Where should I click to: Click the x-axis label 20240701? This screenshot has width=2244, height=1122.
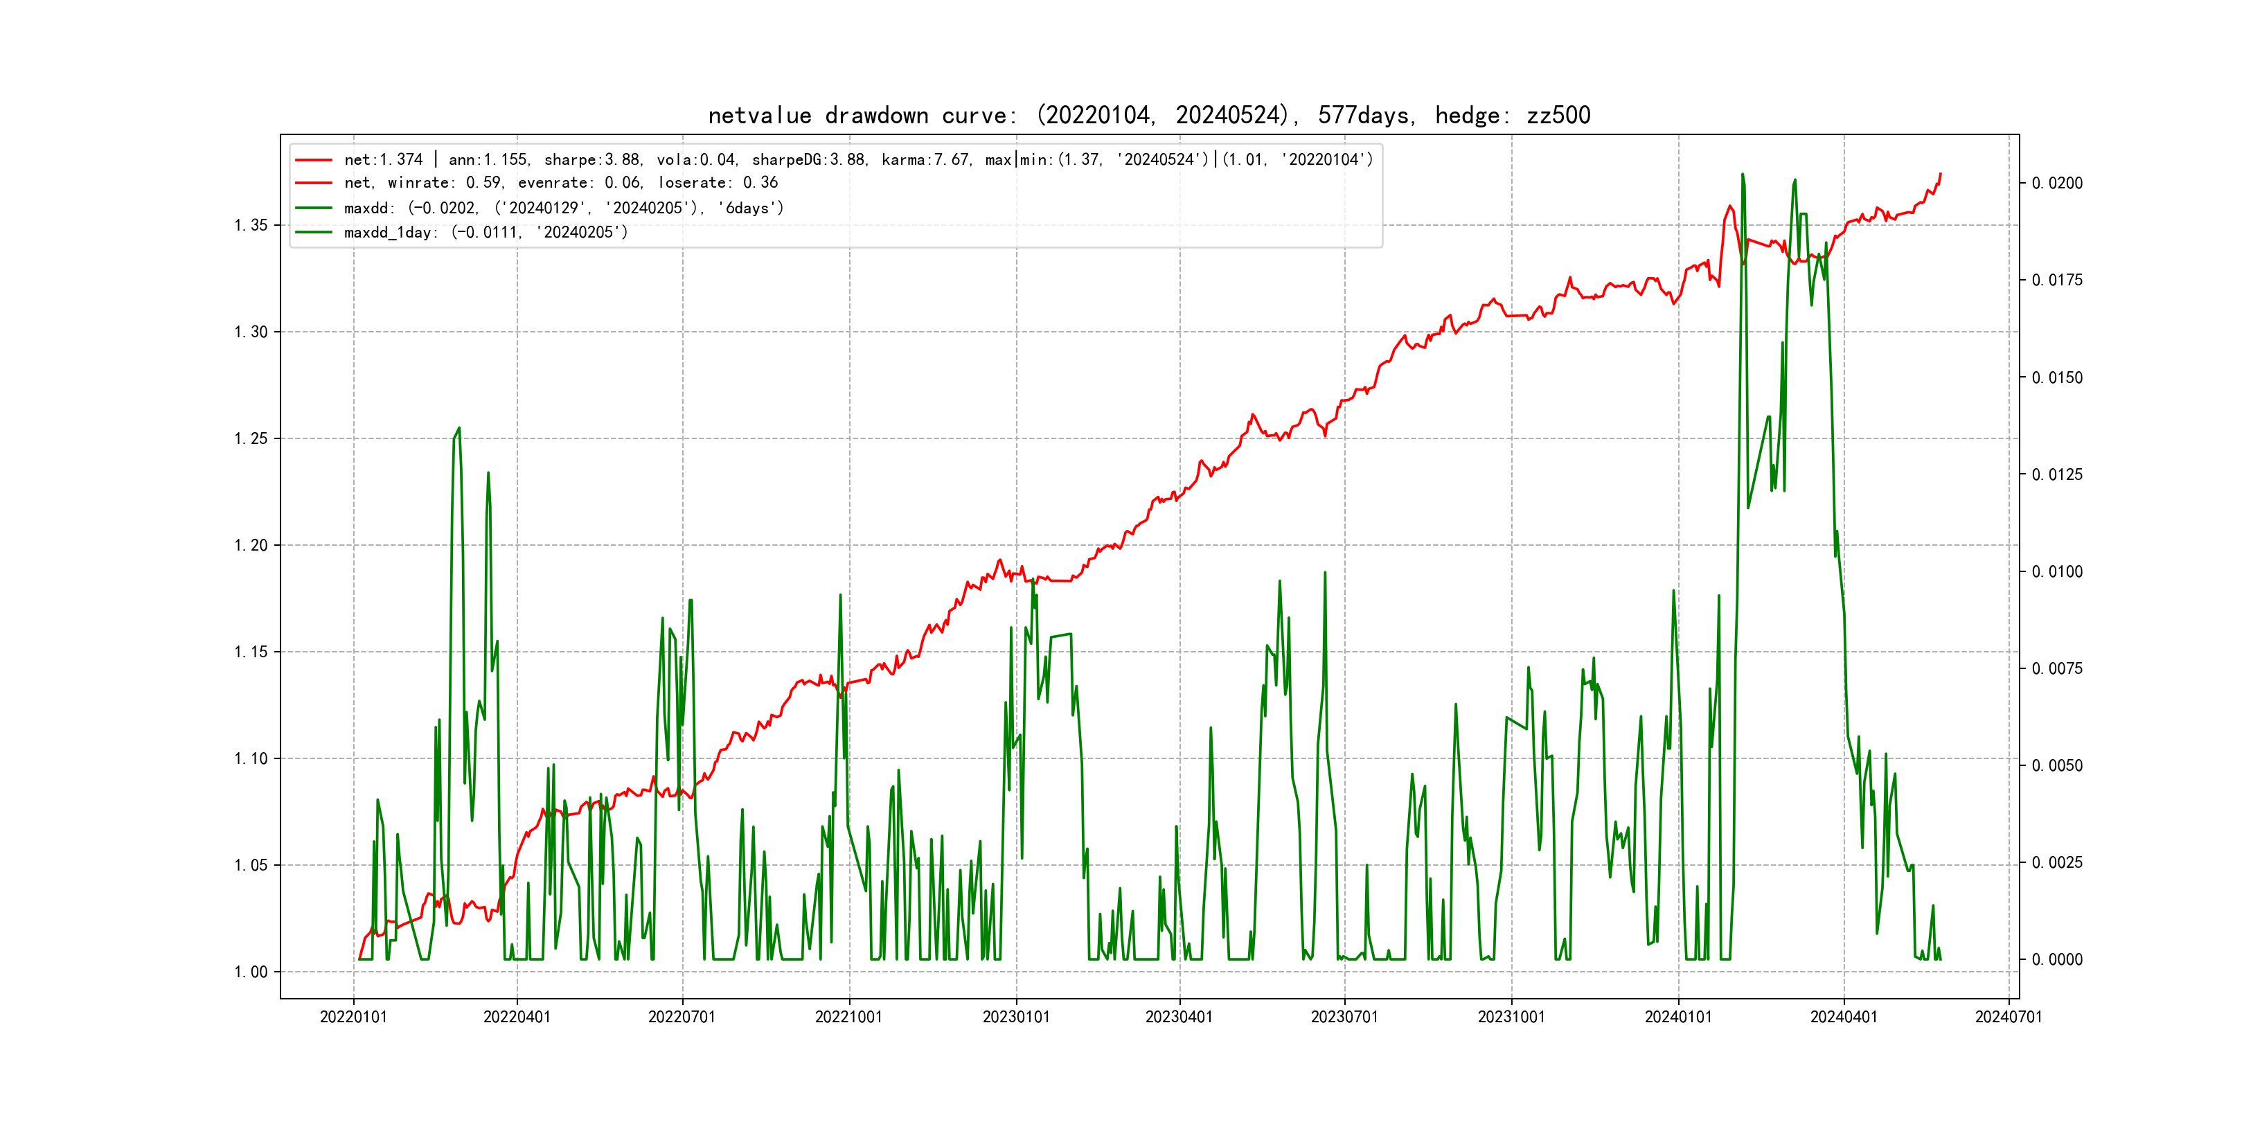click(2008, 1017)
